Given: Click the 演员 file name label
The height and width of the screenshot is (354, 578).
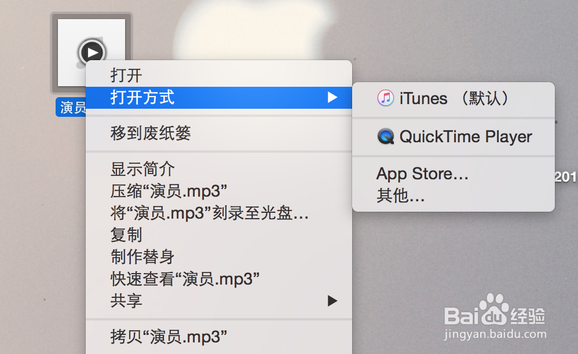Looking at the screenshot, I should click(71, 108).
